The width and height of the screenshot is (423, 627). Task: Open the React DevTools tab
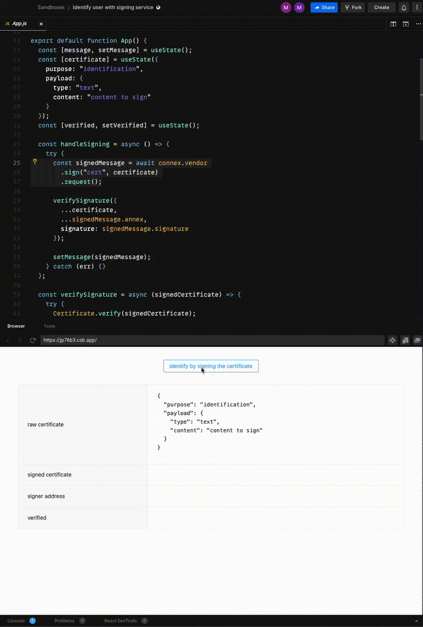tap(120, 621)
